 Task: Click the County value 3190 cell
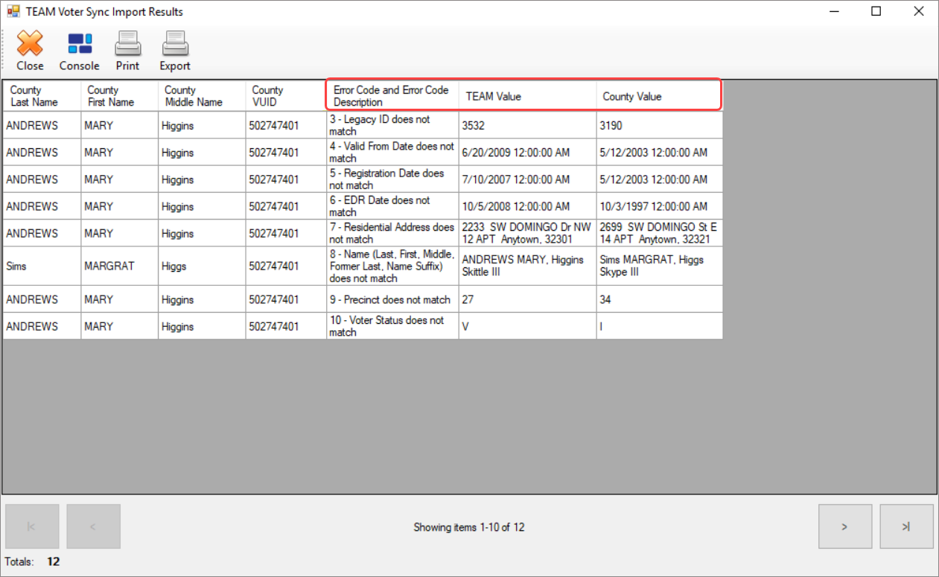point(659,125)
